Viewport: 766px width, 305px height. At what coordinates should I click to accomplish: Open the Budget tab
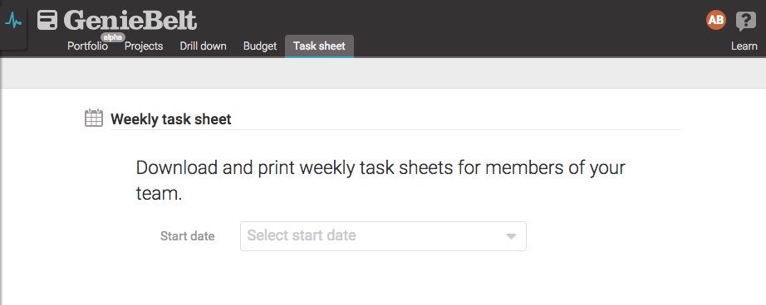260,46
